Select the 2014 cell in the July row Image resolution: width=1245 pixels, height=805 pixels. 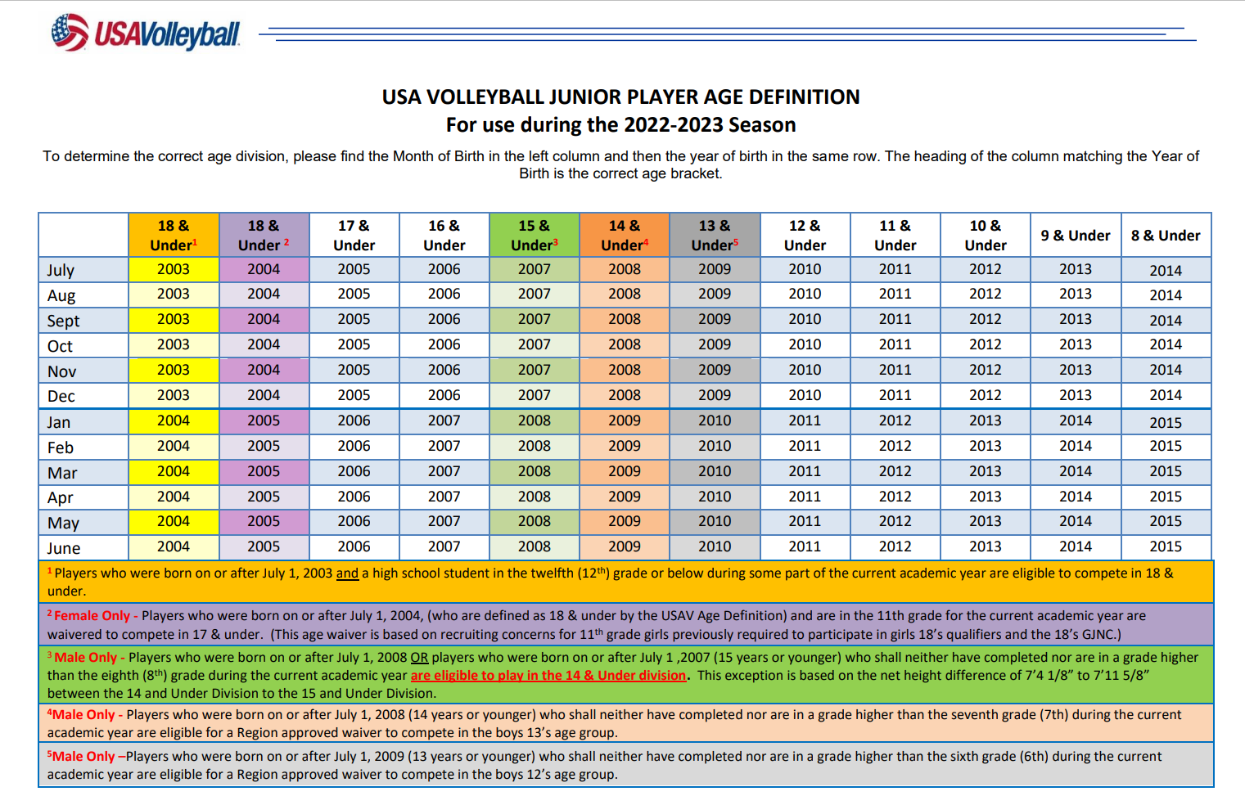[1166, 270]
